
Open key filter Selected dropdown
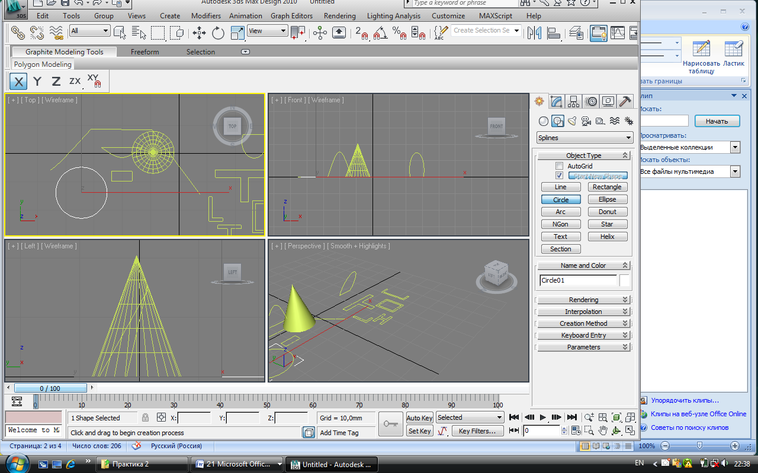470,417
